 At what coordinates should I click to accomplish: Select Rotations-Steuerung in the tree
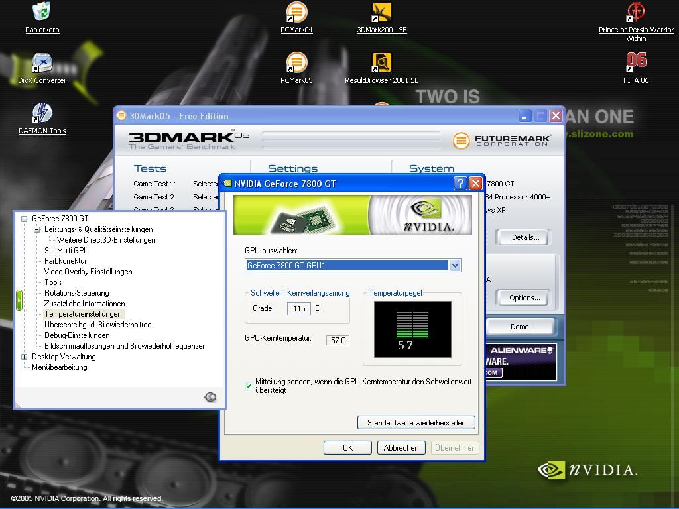tap(77, 293)
